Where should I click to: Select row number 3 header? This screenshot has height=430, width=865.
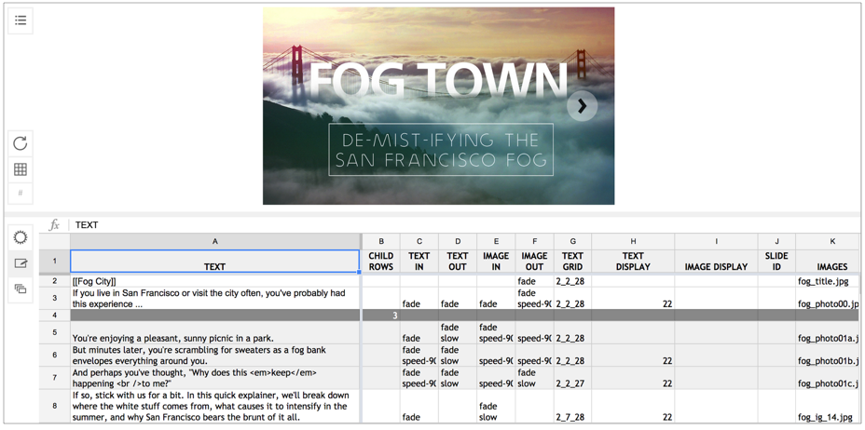pos(55,299)
